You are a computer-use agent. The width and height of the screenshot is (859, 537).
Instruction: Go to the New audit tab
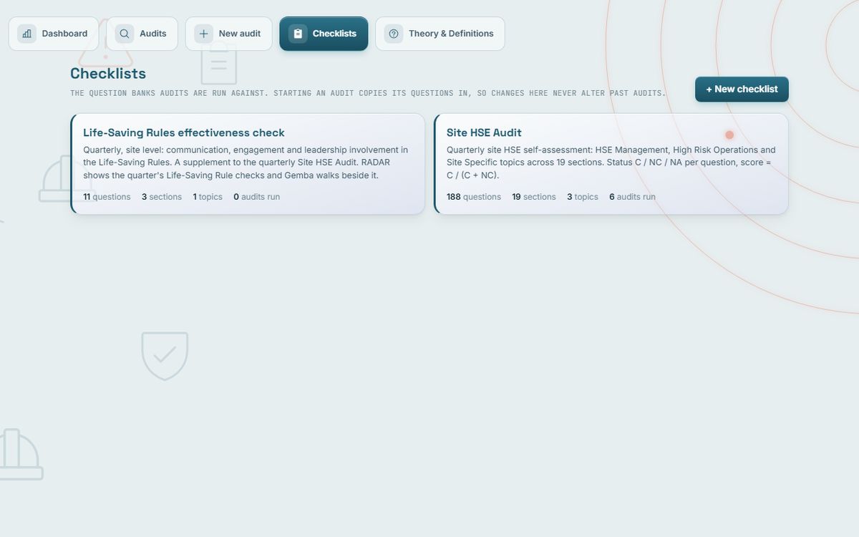[x=229, y=34]
